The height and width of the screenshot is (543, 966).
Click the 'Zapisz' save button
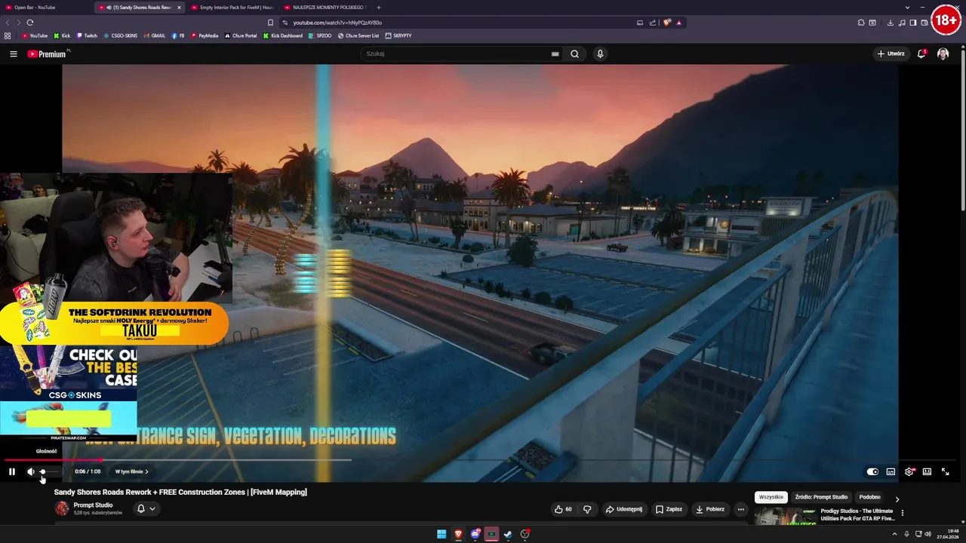pos(669,509)
